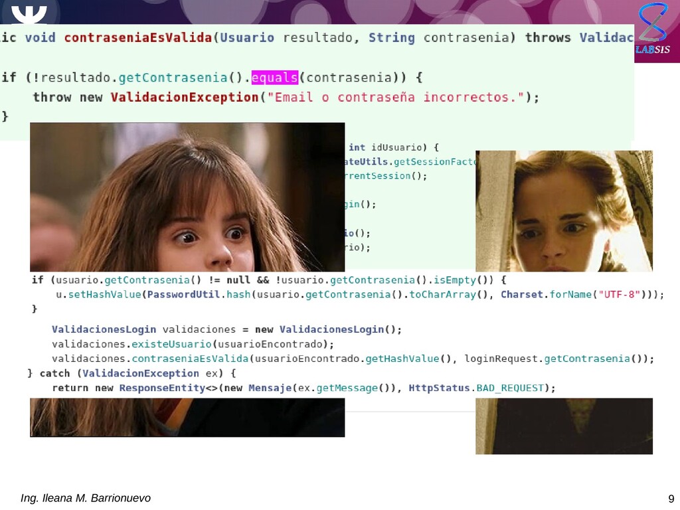The width and height of the screenshot is (680, 510).
Task: Click the lower cropped strip of the left photo
Action: 187,418
